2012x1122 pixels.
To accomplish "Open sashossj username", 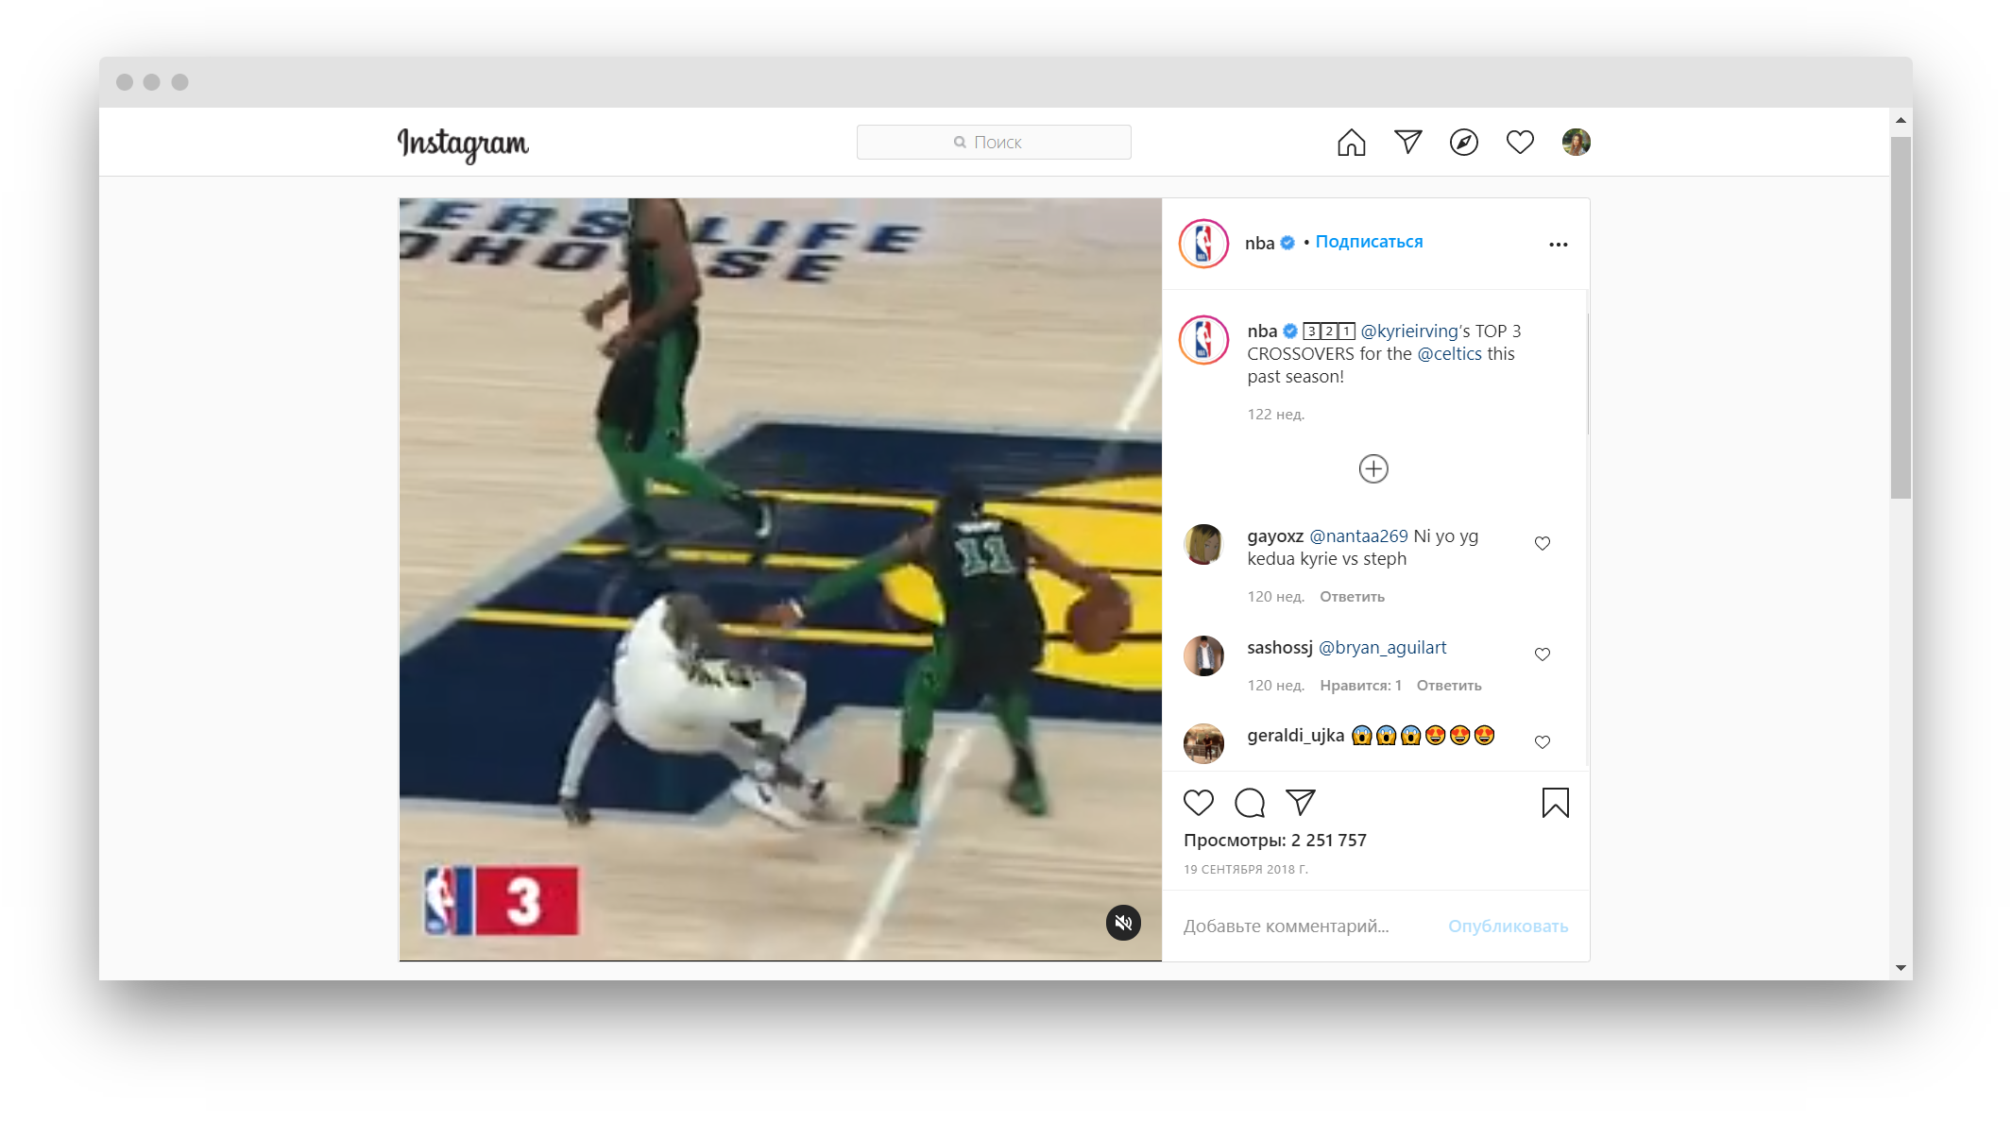I will 1279,647.
